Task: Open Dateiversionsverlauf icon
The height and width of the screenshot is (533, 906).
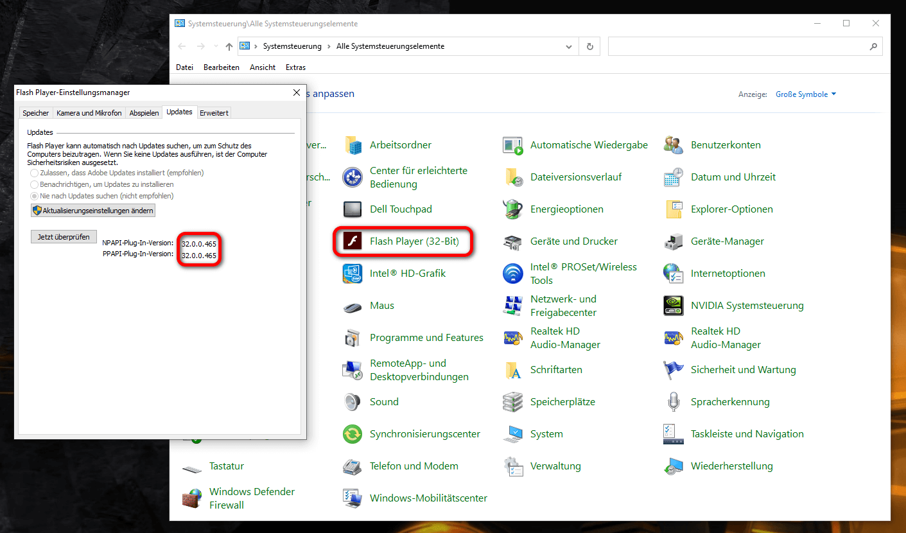Action: [x=513, y=177]
